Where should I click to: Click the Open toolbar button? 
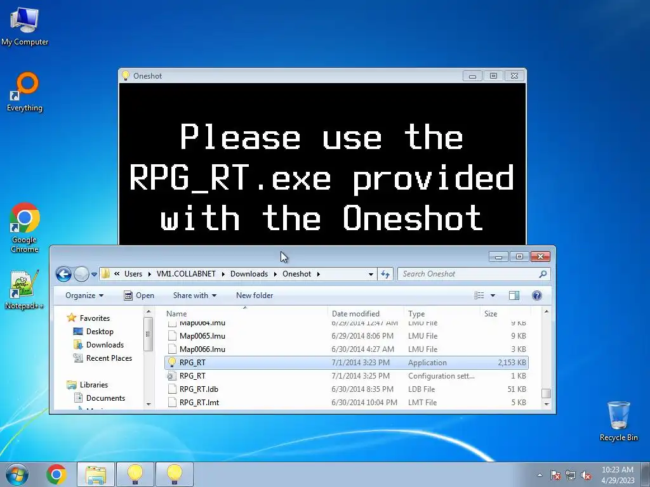pyautogui.click(x=139, y=295)
